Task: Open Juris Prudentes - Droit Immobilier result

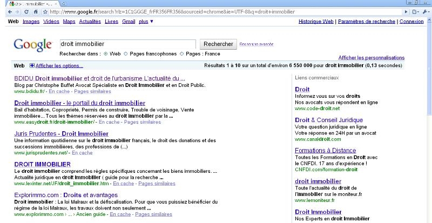Action: [x=61, y=134]
